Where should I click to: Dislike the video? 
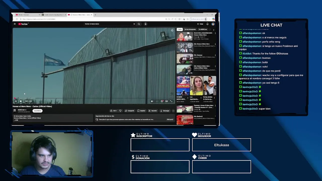pyautogui.click(x=120, y=111)
